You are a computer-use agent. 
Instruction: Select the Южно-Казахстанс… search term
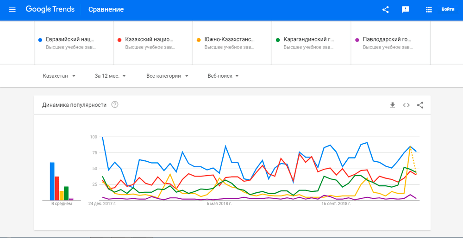pos(232,43)
